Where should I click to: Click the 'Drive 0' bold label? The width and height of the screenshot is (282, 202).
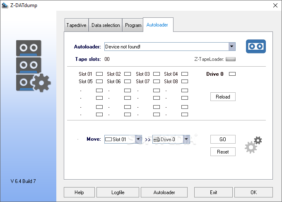[x=215, y=74]
